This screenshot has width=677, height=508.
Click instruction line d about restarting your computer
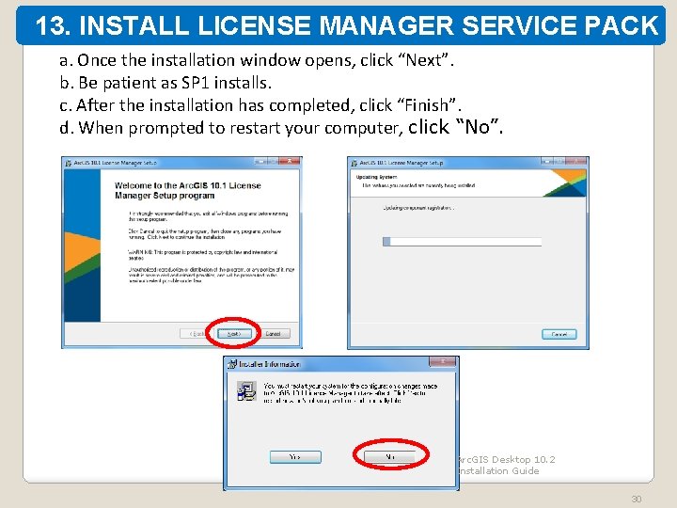click(x=281, y=127)
